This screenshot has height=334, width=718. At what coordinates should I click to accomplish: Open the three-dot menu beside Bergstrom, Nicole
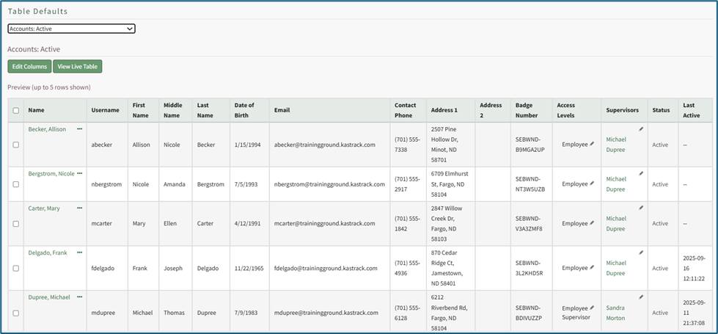79,173
